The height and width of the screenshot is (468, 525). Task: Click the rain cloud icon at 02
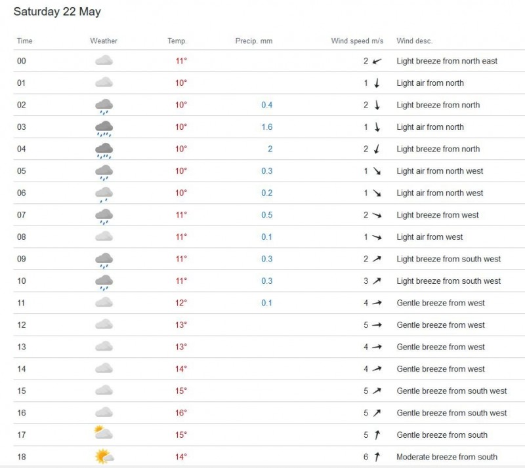click(104, 106)
